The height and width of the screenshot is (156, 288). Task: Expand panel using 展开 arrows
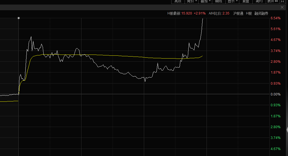(x=272, y=1)
